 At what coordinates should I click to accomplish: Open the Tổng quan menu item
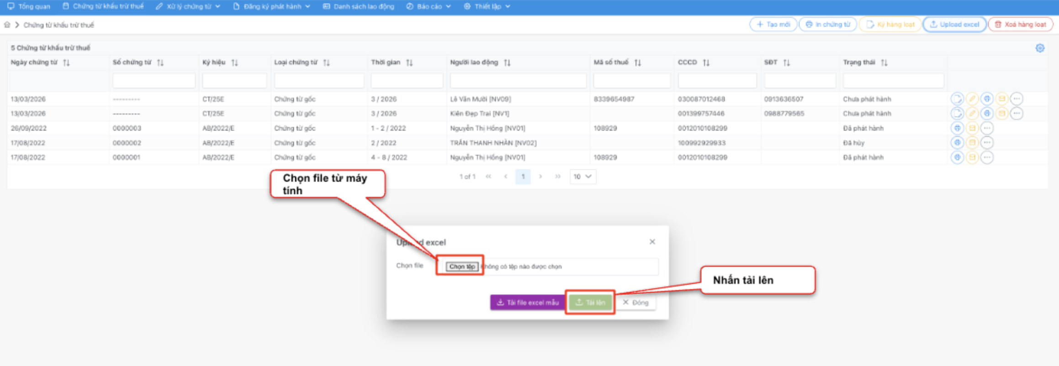(29, 6)
